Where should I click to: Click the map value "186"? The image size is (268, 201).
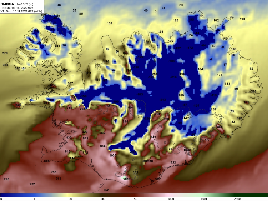tap(181, 95)
